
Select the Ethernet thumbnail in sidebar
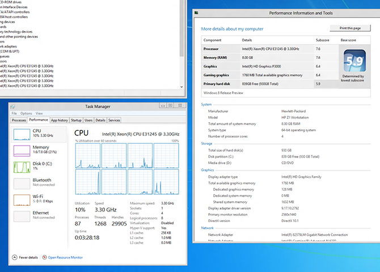[x=22, y=216]
